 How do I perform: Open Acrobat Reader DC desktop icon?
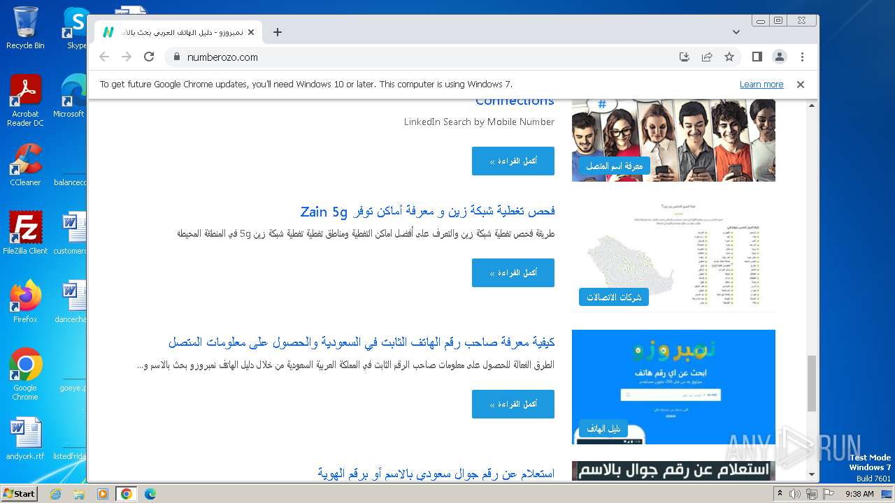tap(25, 101)
